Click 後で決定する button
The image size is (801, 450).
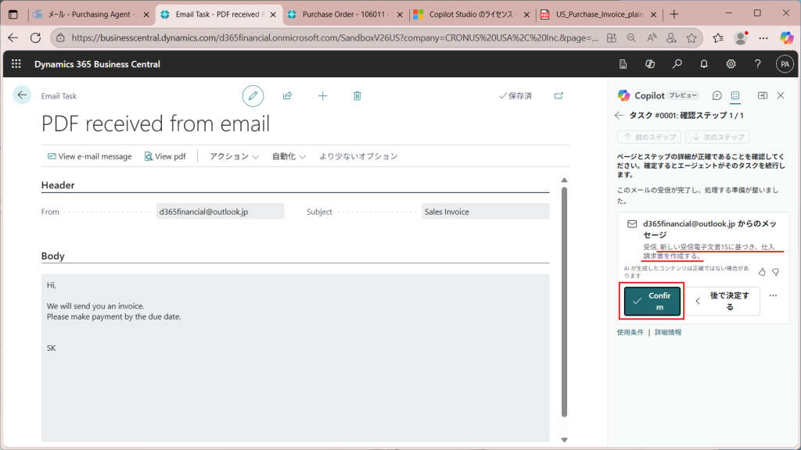[x=722, y=301]
